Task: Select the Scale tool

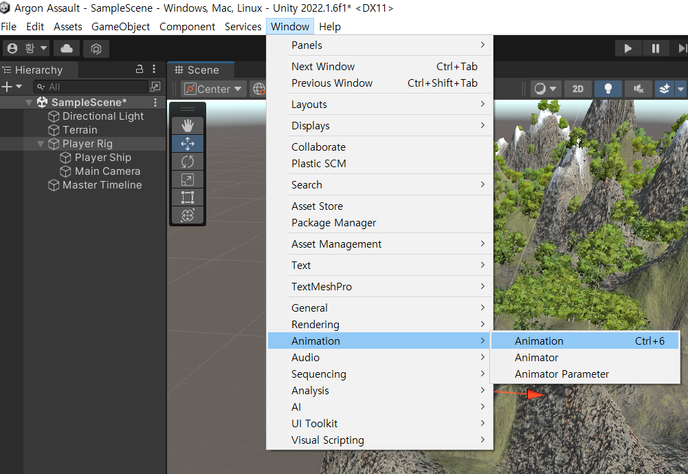Action: [x=188, y=180]
